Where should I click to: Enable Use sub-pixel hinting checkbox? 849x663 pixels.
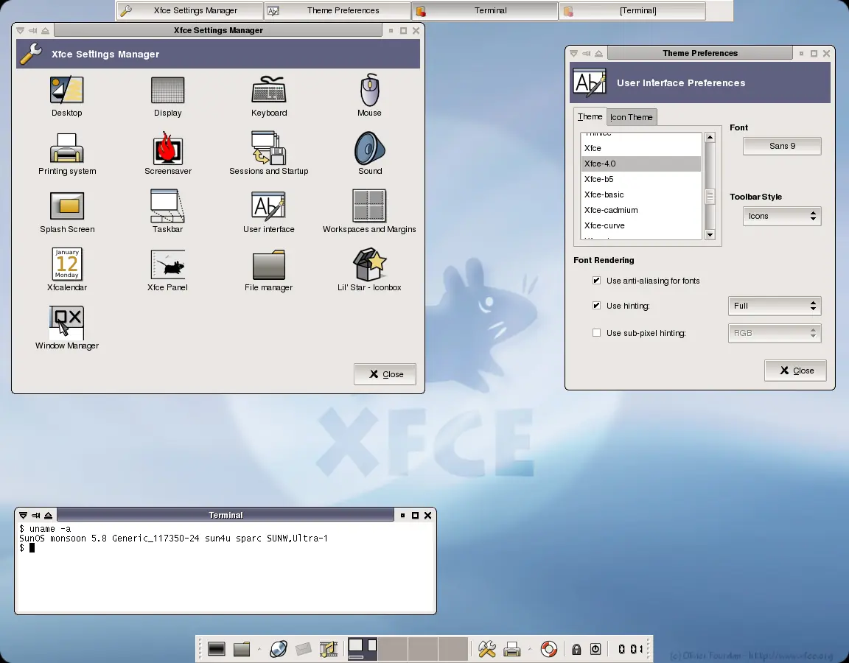597,333
